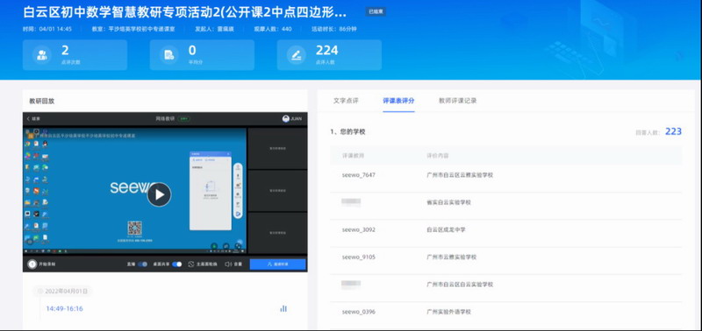Open the bar chart icon beside 14:49-16:16
This screenshot has height=331, width=702.
tap(283, 308)
